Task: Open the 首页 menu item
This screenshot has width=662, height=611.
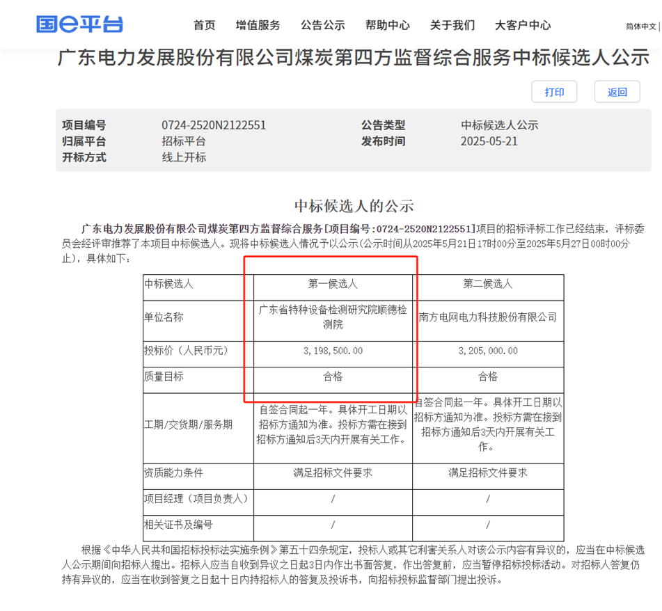Action: pyautogui.click(x=205, y=25)
